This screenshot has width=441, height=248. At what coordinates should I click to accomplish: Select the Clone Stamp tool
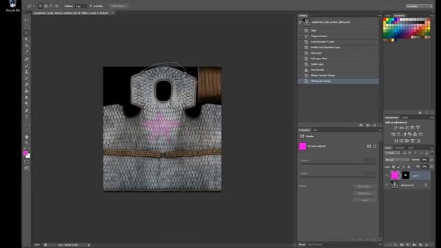[26, 72]
